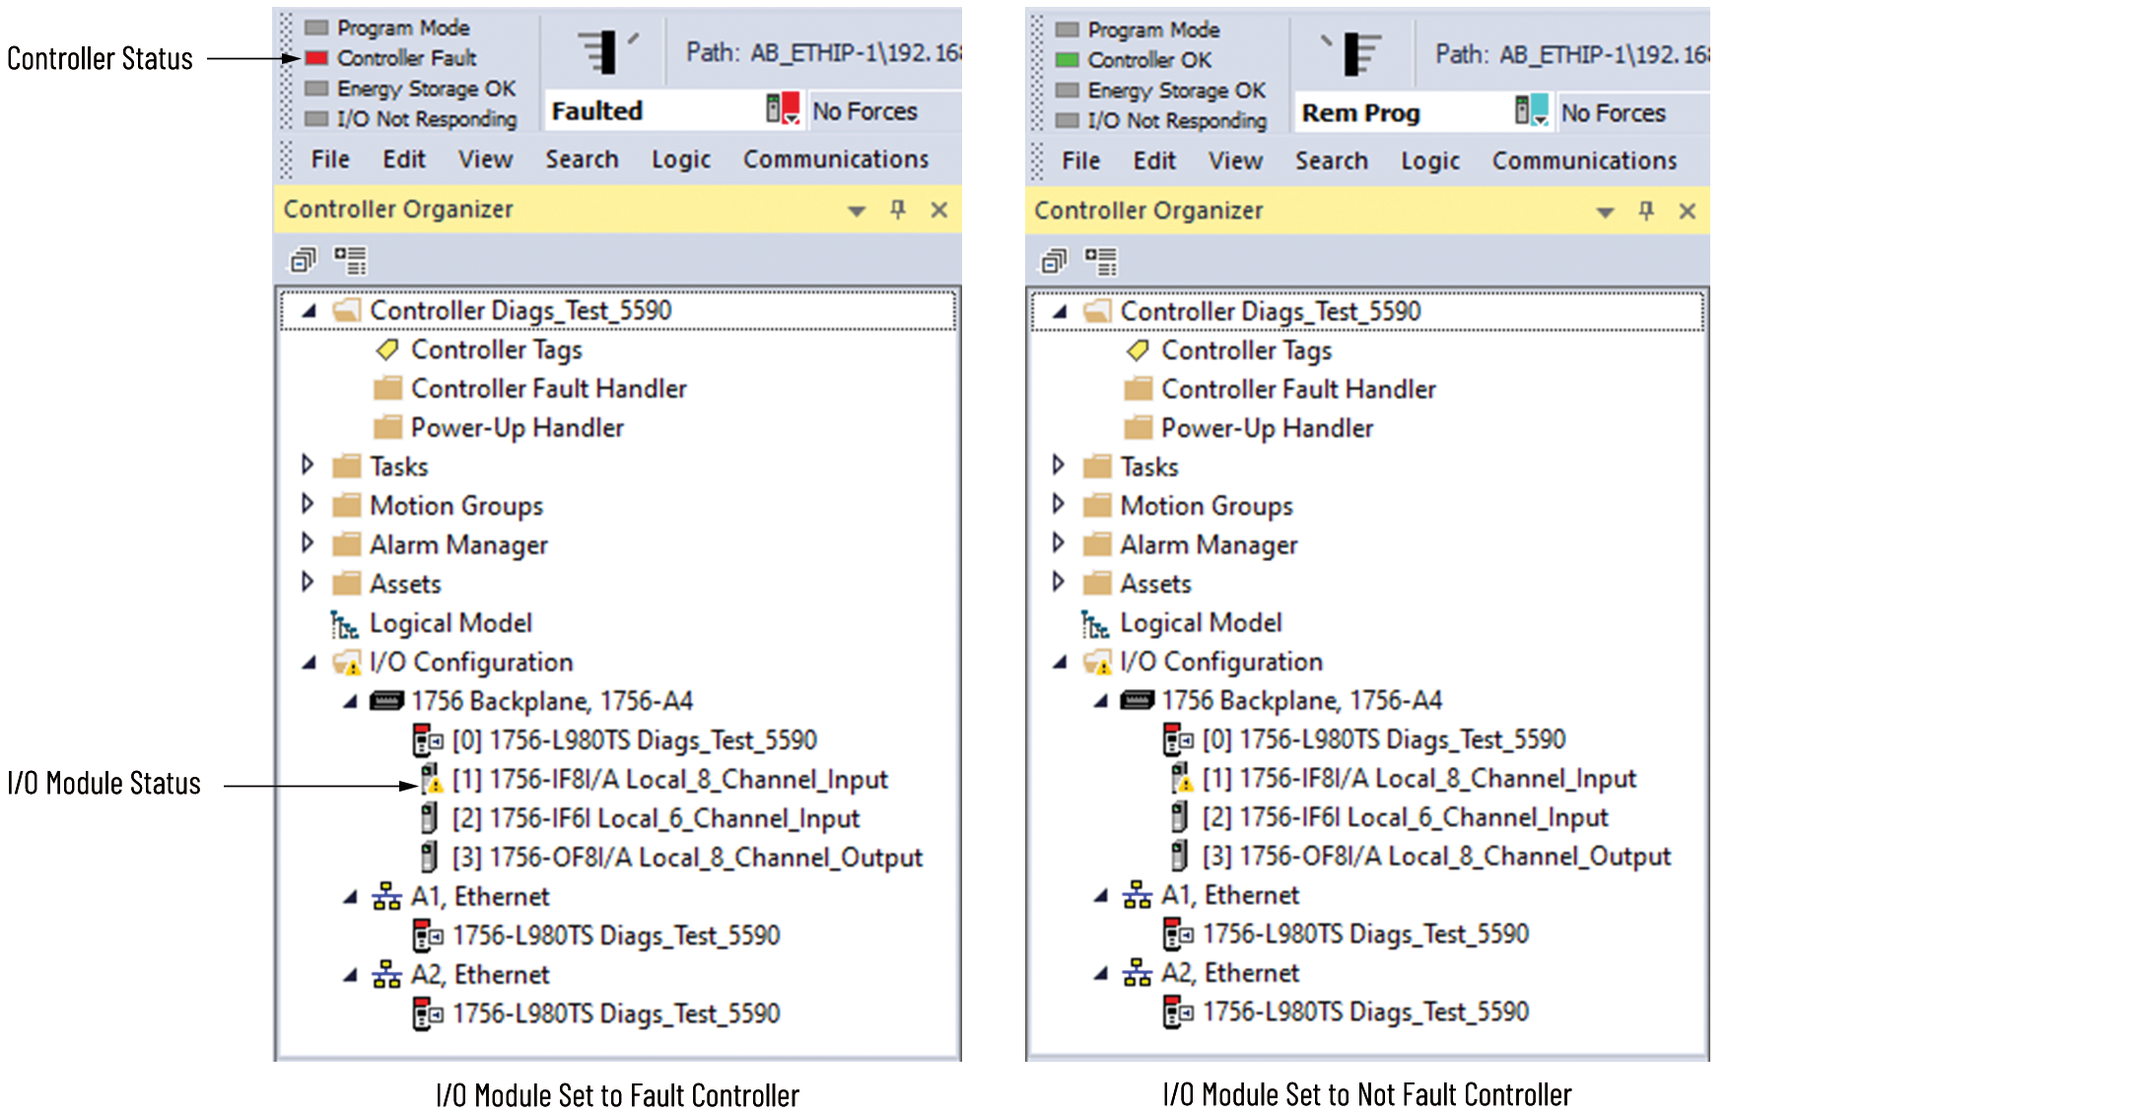The height and width of the screenshot is (1115, 2144).
Task: Click the left A1, Ethernet network icon
Action: click(x=386, y=896)
